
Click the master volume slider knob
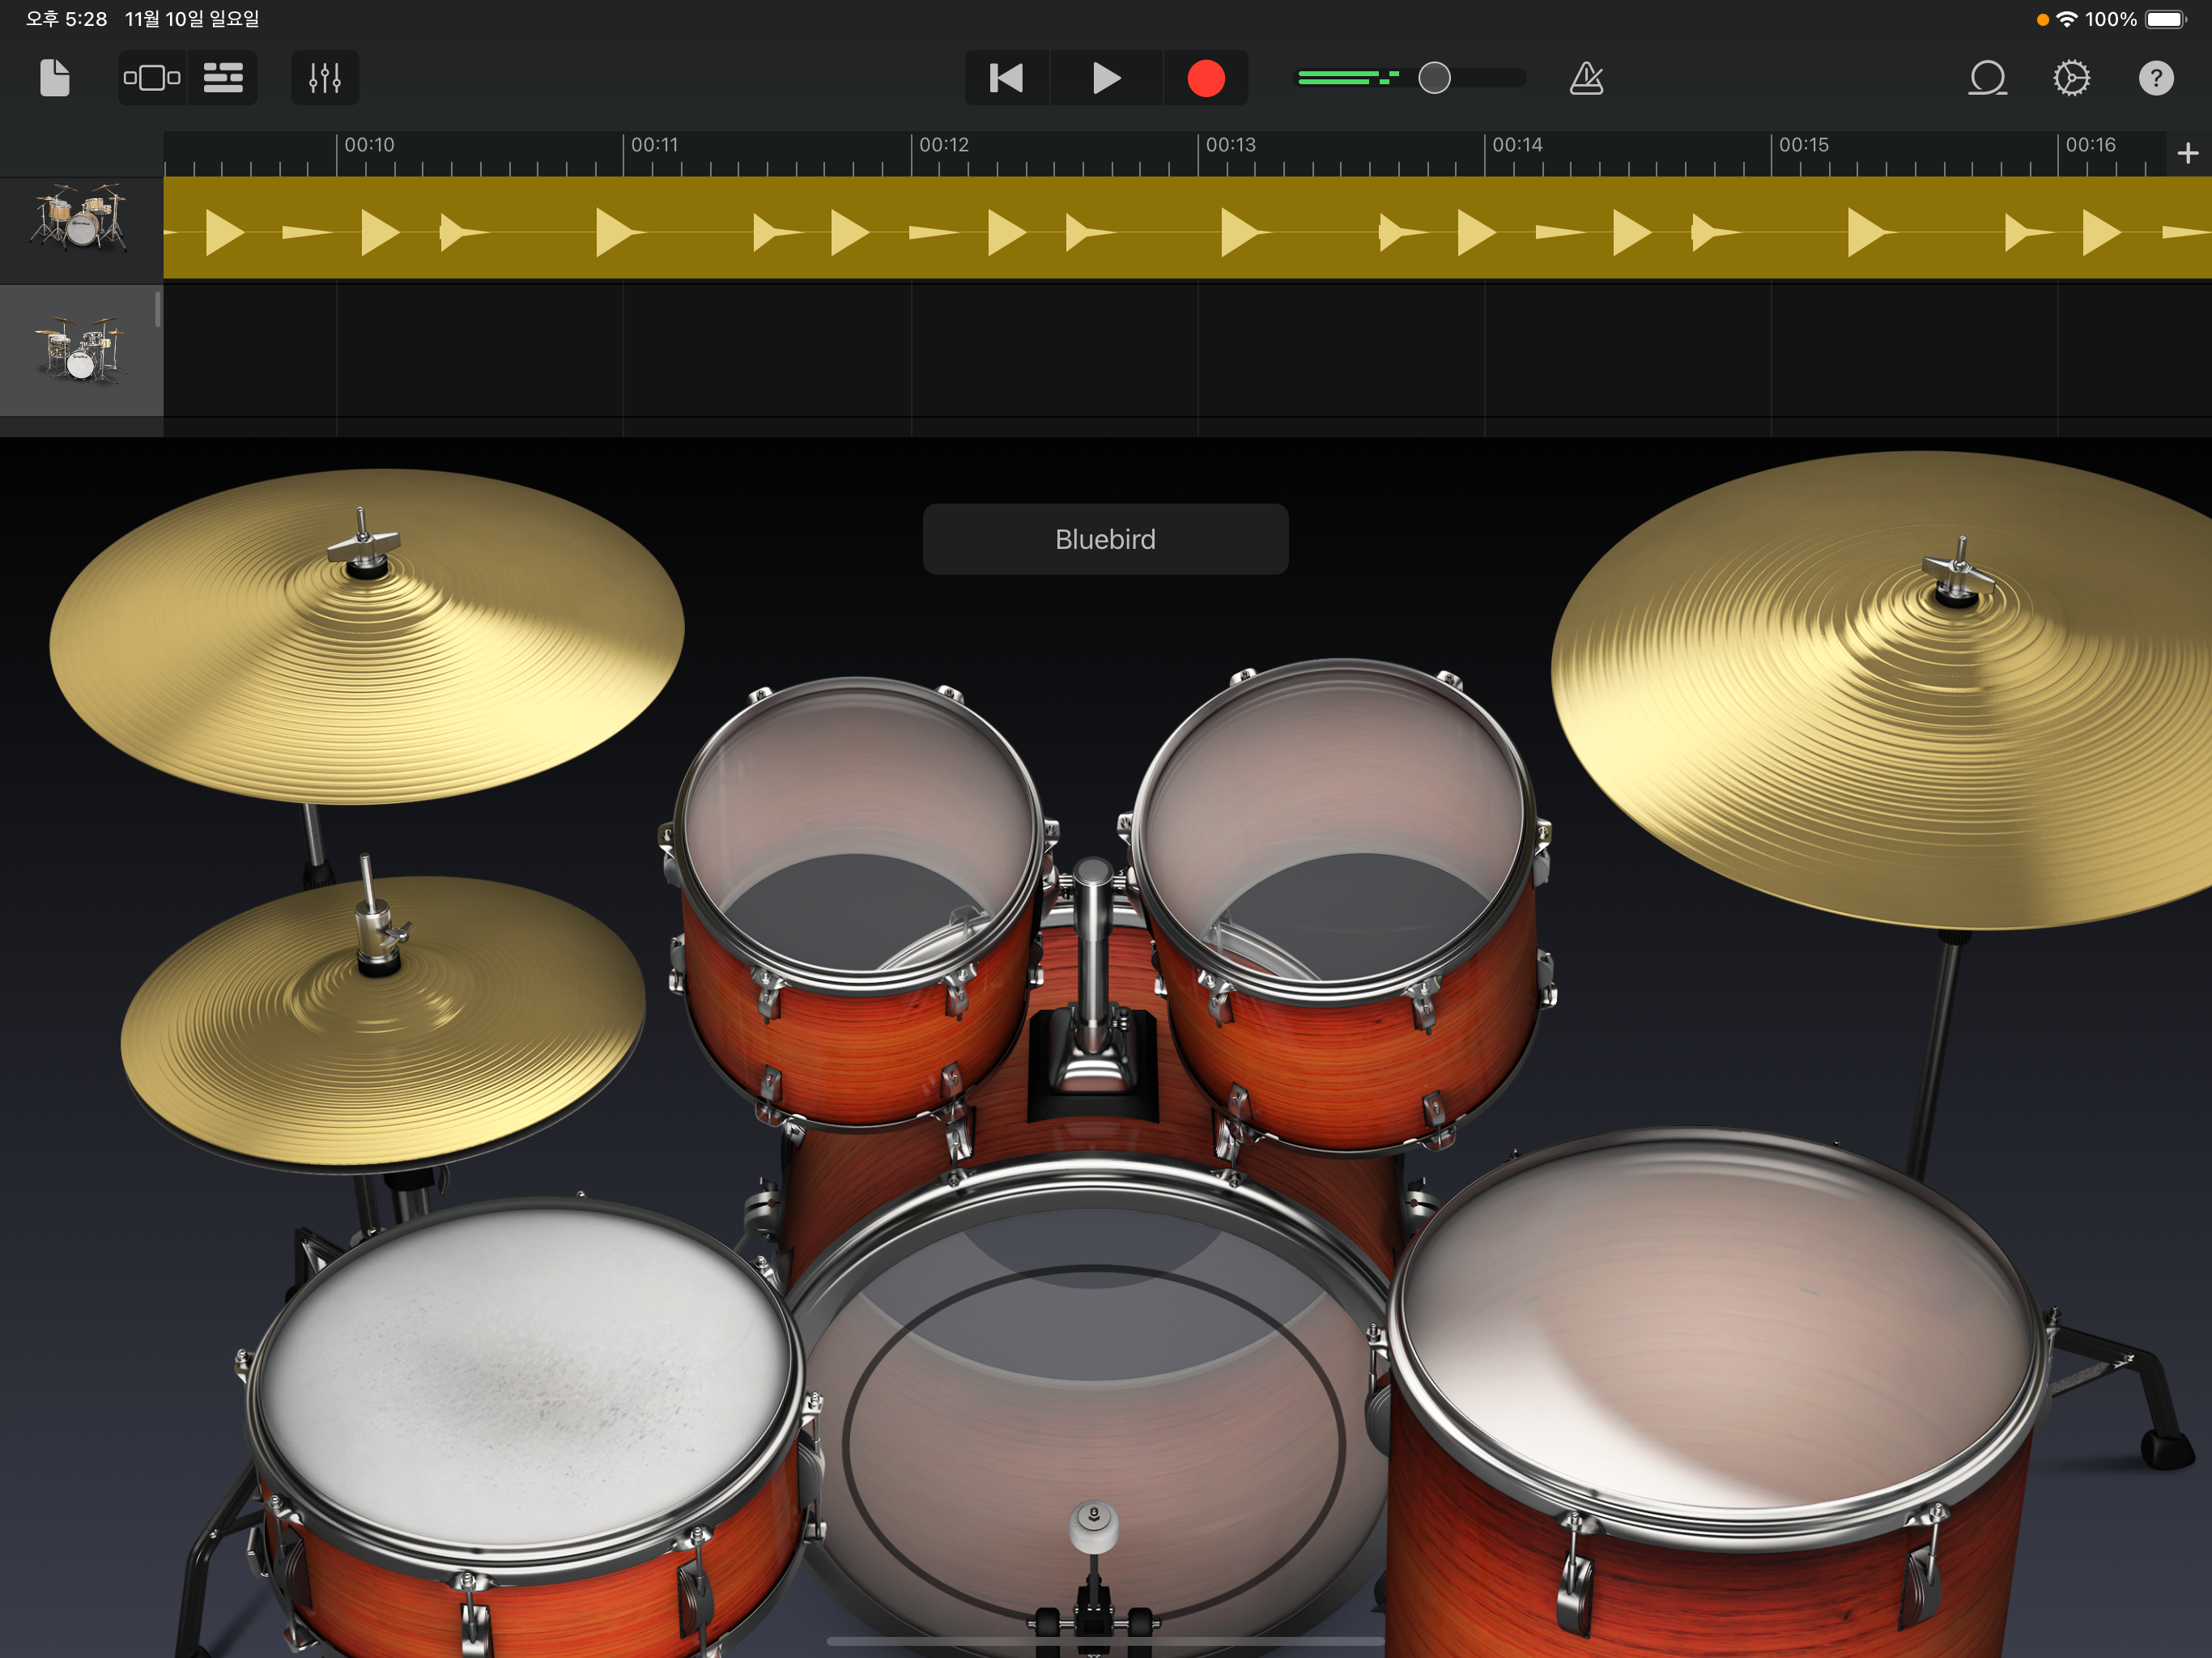pos(1434,78)
